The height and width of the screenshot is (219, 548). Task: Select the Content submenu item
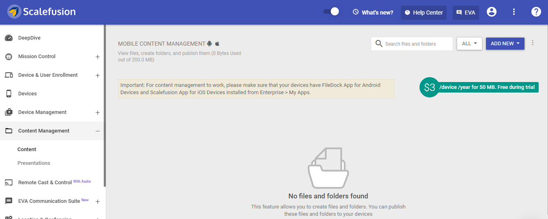coord(27,150)
